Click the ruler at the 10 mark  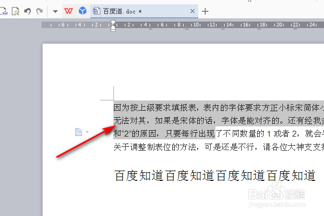196,25
